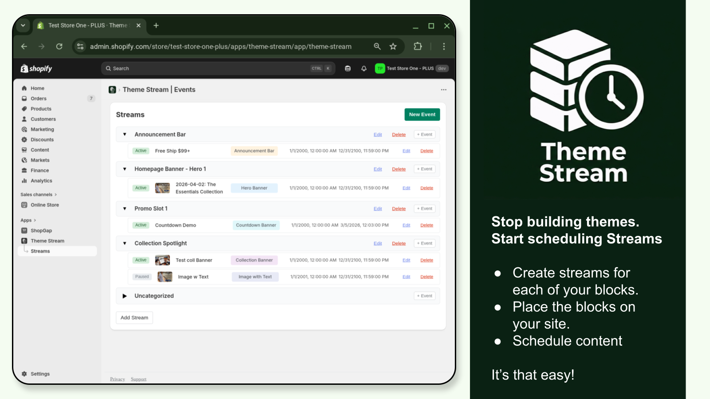
Task: Open the Support link in the footer
Action: (x=138, y=379)
